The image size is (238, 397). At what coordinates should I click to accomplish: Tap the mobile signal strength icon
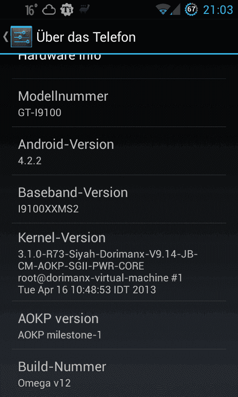(x=175, y=10)
